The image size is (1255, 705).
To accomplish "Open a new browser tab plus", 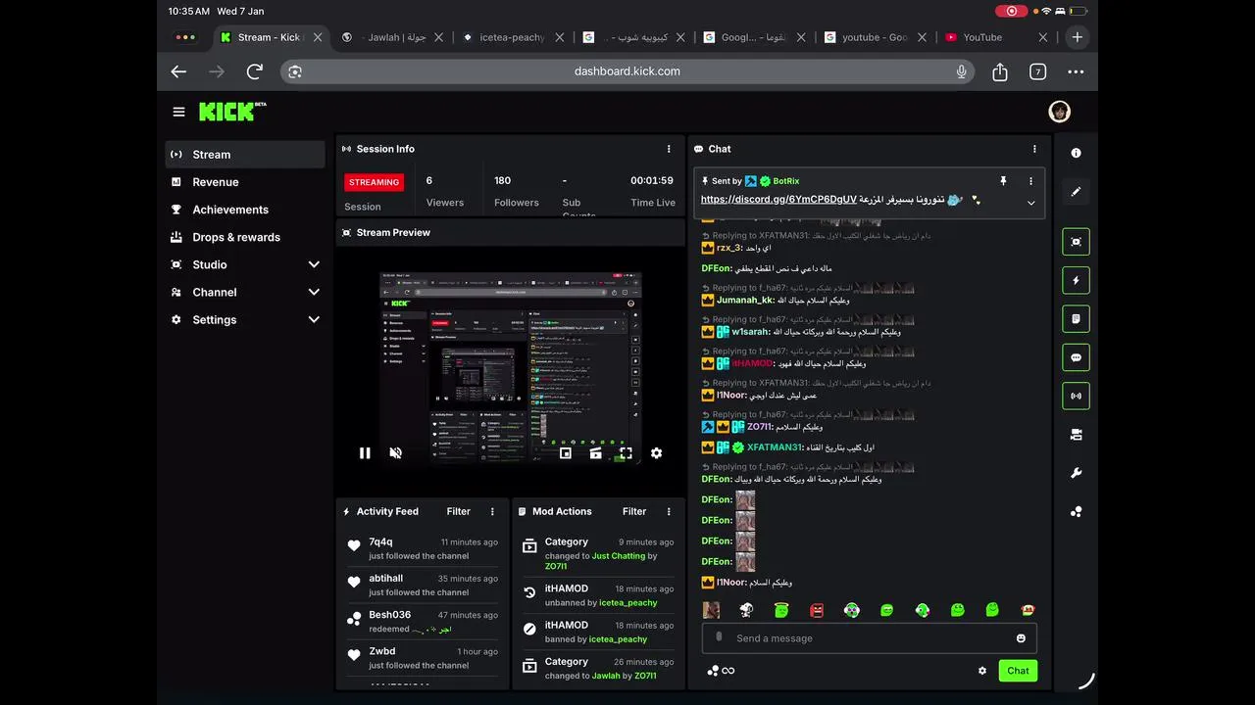I will tap(1077, 37).
